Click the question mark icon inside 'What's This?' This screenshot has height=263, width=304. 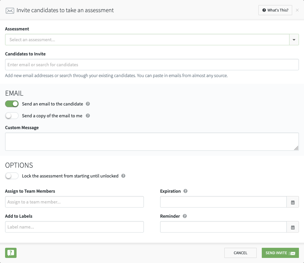pos(263,10)
